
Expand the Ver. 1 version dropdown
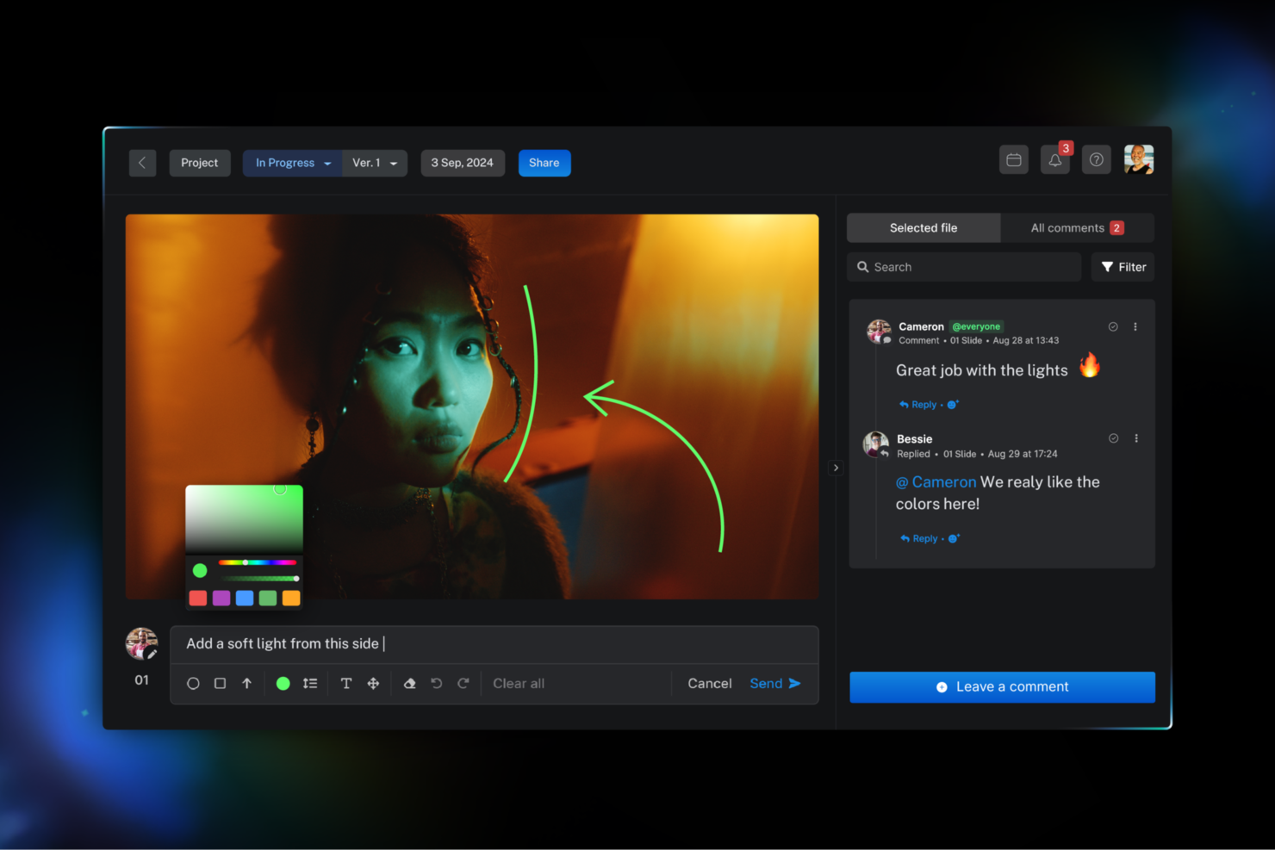click(374, 163)
